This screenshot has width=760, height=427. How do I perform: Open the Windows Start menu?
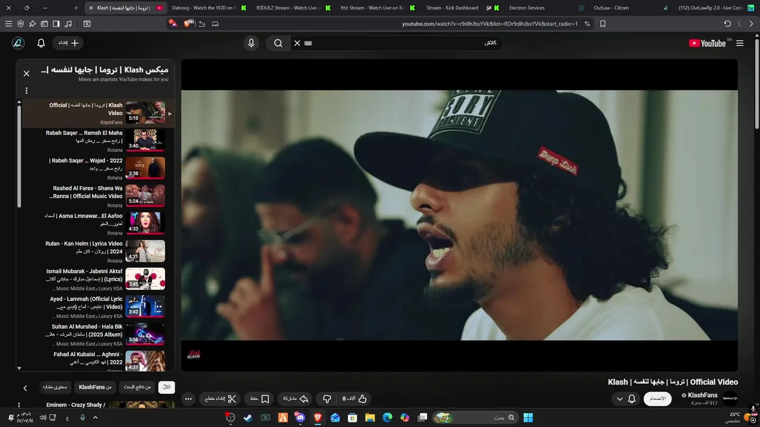[528, 418]
